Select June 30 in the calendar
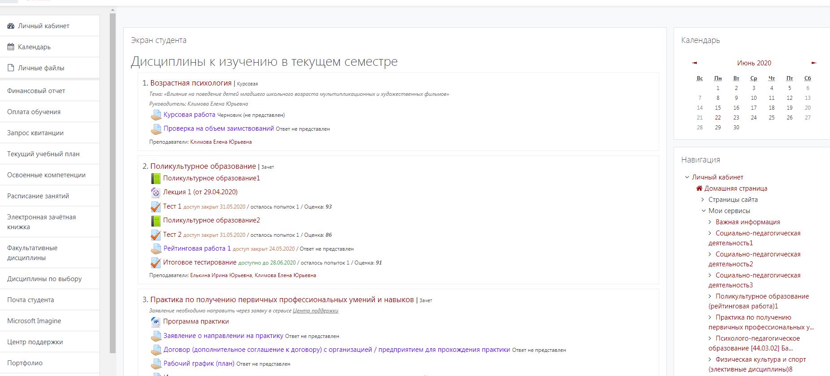The height and width of the screenshot is (376, 830). [736, 128]
